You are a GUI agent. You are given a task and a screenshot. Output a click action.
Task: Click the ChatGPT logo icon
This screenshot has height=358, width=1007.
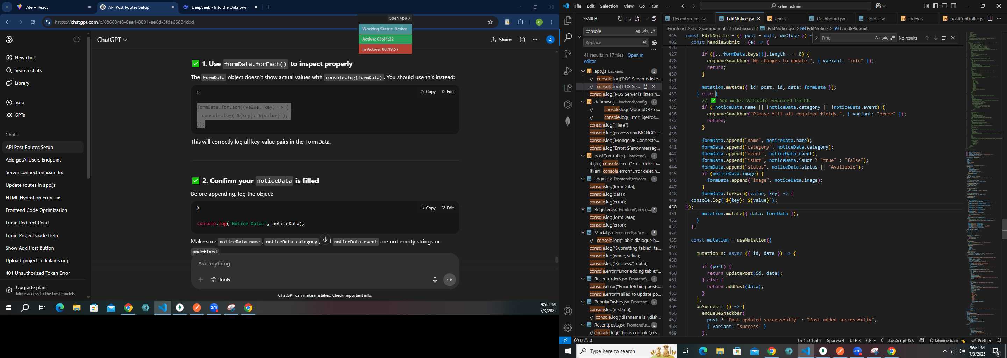[x=9, y=40]
